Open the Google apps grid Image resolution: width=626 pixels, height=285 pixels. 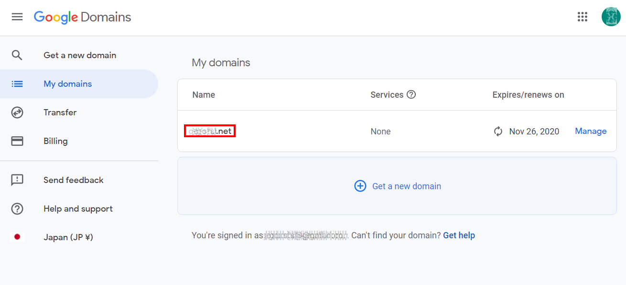click(x=582, y=17)
